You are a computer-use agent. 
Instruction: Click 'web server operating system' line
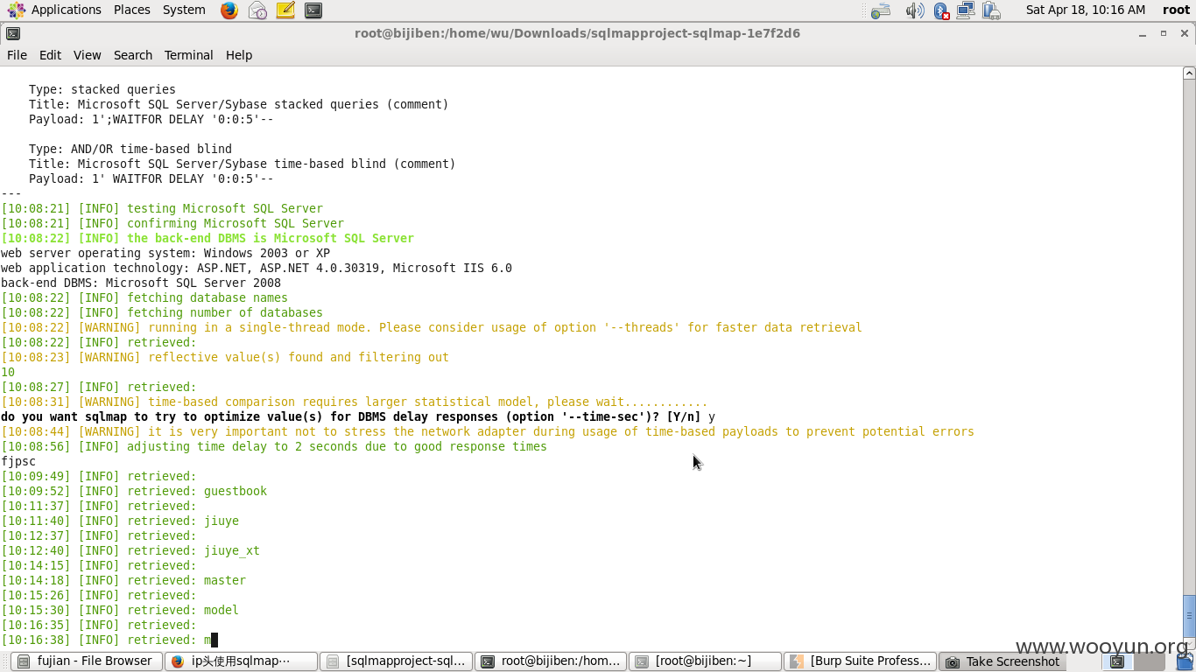click(x=165, y=253)
